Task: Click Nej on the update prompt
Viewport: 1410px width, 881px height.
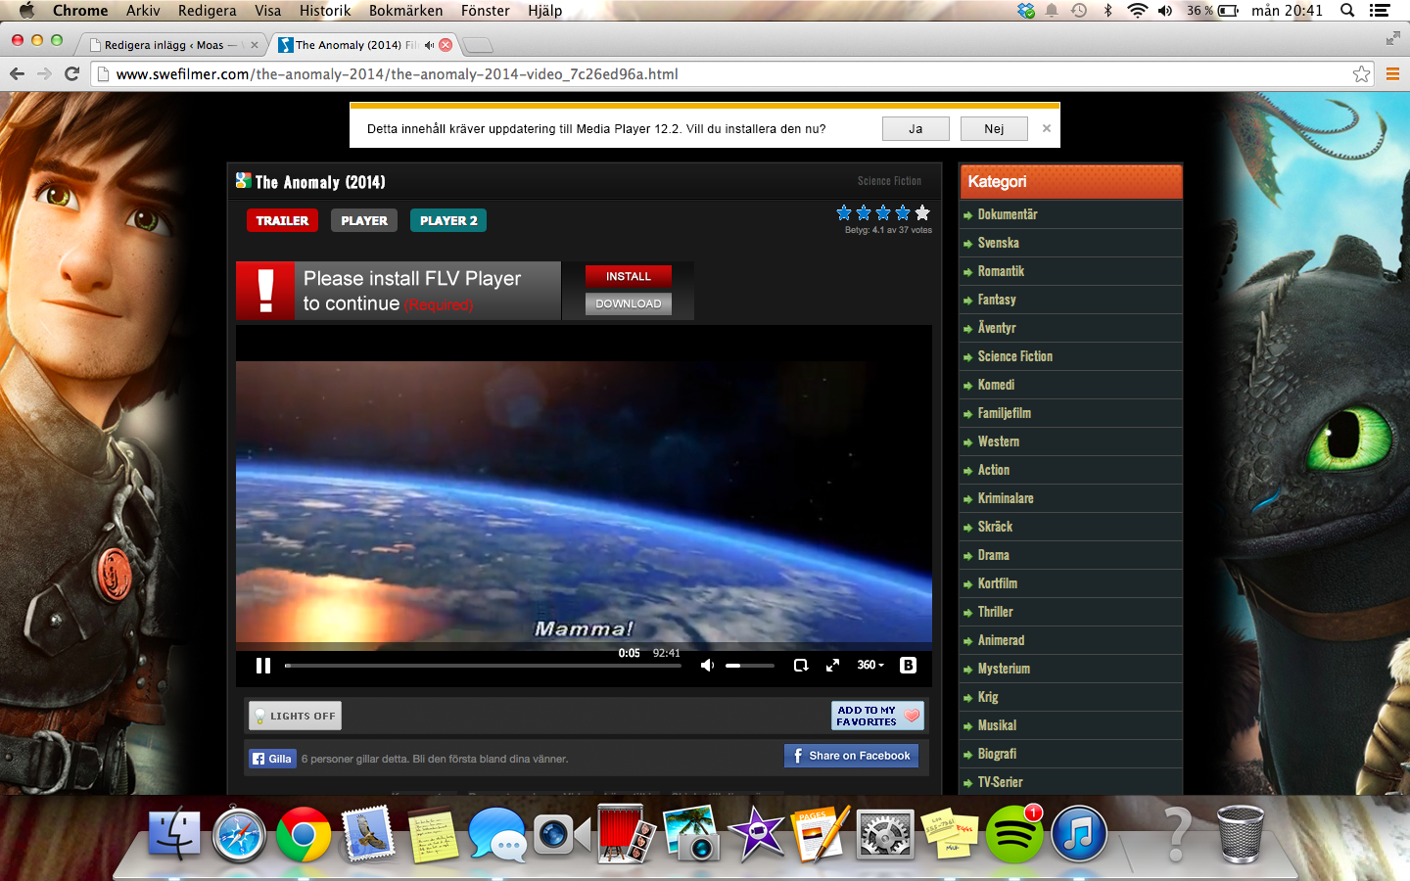Action: pos(994,129)
